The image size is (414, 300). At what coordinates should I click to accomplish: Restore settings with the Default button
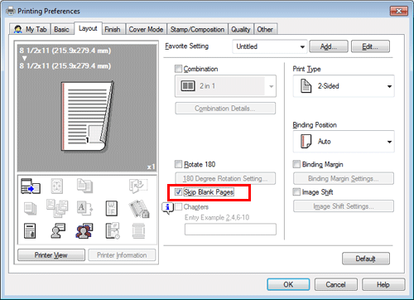point(366,259)
